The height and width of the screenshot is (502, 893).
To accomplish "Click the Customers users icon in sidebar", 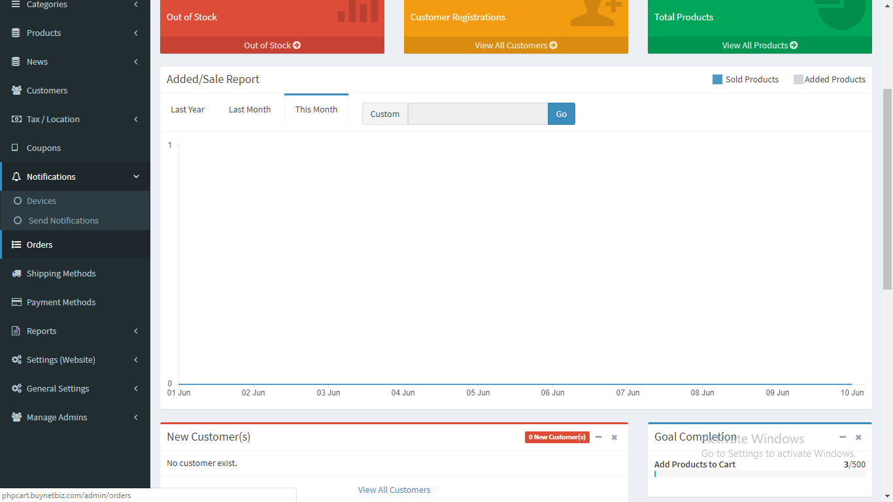I will pyautogui.click(x=16, y=90).
